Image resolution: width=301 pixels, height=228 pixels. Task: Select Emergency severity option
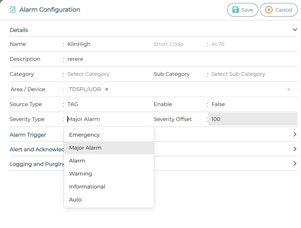tap(84, 135)
